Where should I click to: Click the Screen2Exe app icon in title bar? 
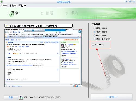tap(1, 2)
